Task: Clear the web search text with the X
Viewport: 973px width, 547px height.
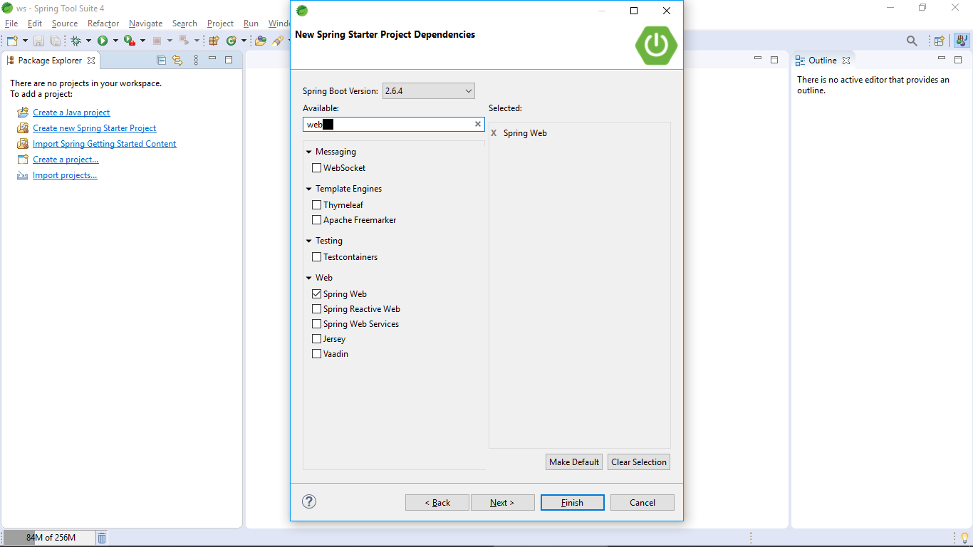Action: pyautogui.click(x=477, y=124)
